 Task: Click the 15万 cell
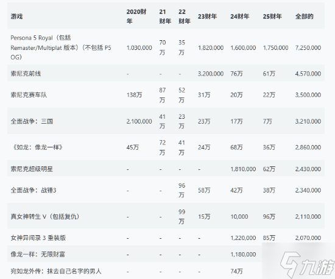(204, 217)
